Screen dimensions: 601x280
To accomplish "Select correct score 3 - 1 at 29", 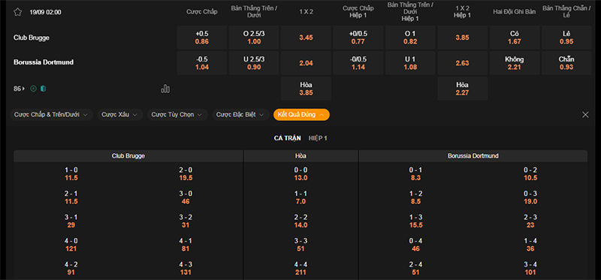I will [71, 221].
